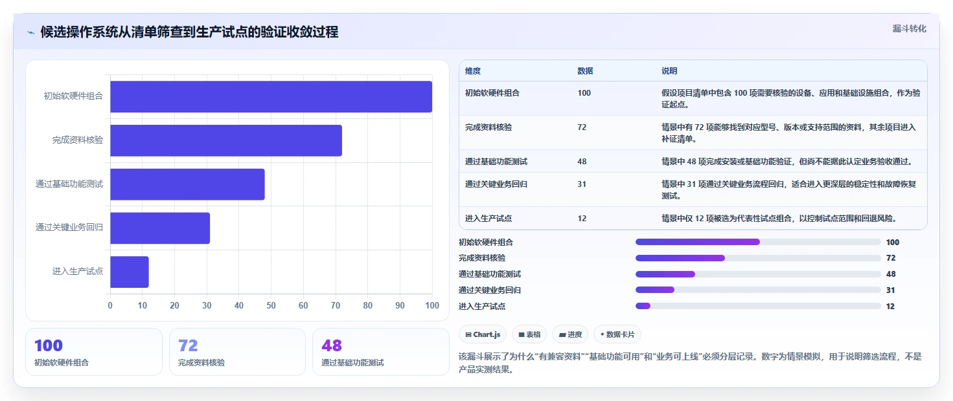Click the description starting 假设项目清单中包含 100 项
The height and width of the screenshot is (401, 953).
tap(790, 98)
